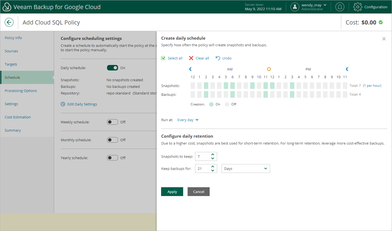This screenshot has height=231, width=392.
Task: Open notifications bell icon
Action: [x=340, y=7]
